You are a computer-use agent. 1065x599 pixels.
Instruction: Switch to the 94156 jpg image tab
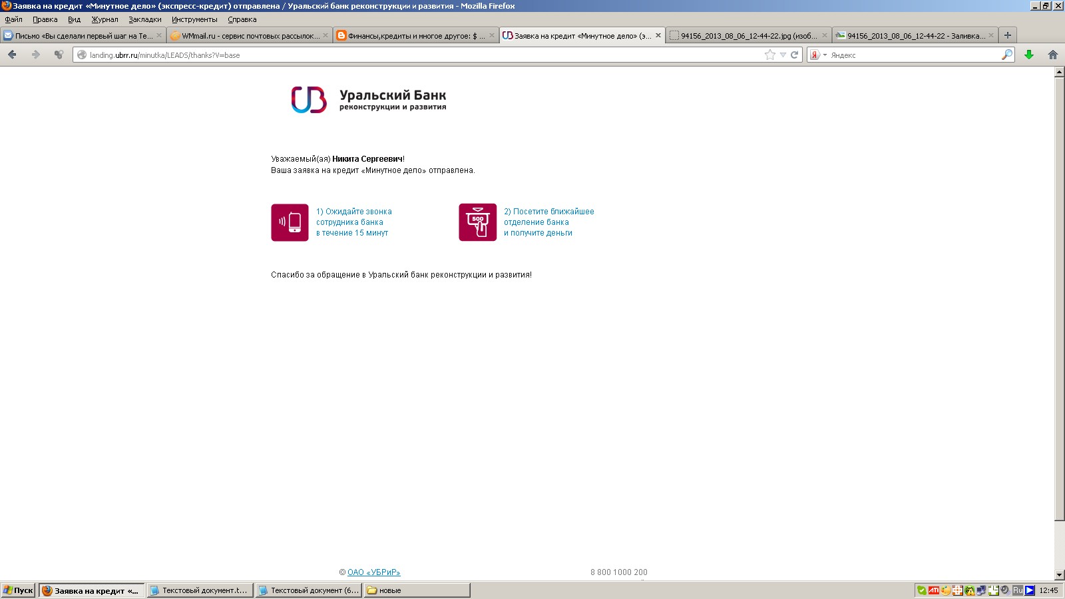(749, 36)
